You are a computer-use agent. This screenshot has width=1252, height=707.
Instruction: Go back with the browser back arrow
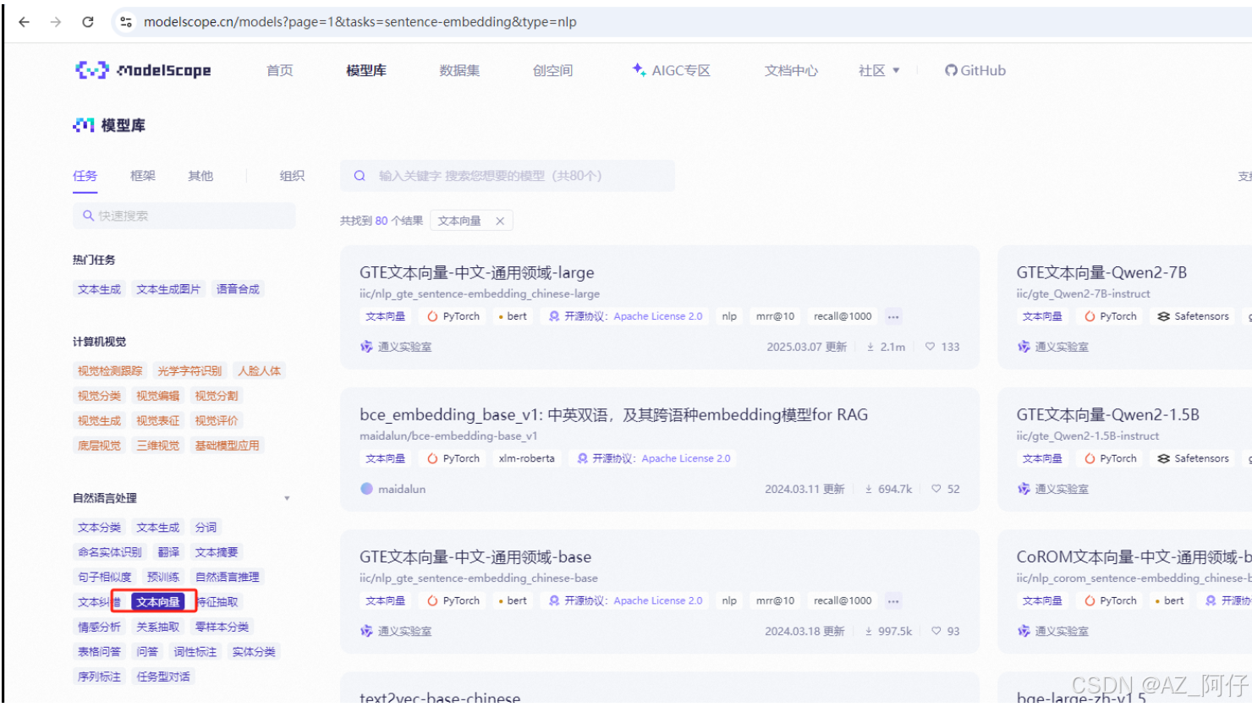point(24,22)
